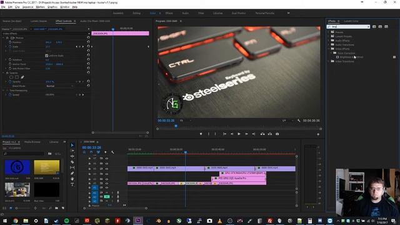Reset the Position parameter
400x225 pixels.
click(88, 42)
